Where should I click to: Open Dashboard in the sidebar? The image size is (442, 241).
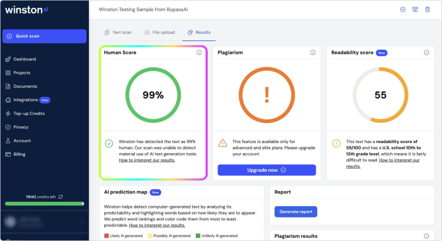click(x=25, y=60)
